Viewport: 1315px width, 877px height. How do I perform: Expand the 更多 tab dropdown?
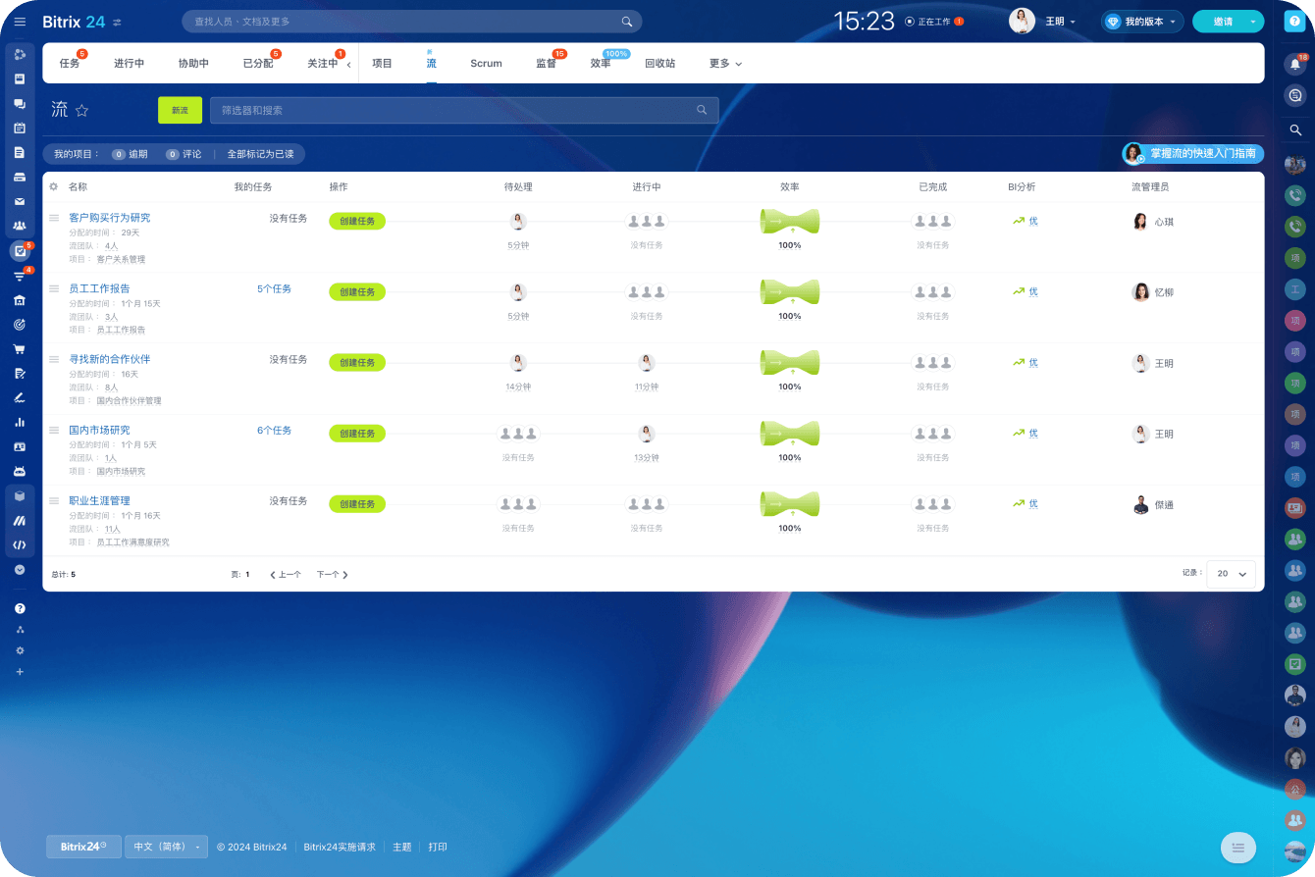click(725, 64)
